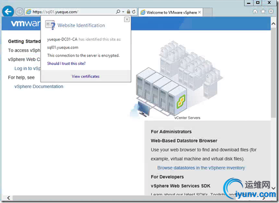The width and height of the screenshot is (279, 203).
Task: Maximize the browser window
Action: (258, 3)
